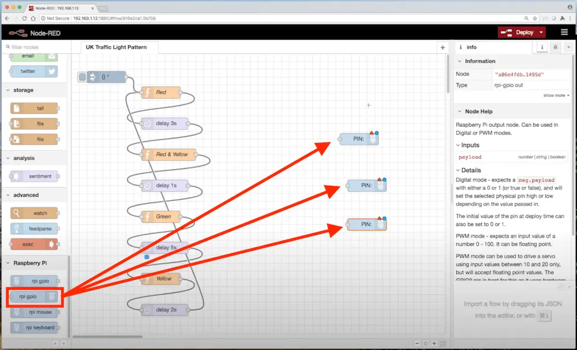
Task: Expand show more in the Information panel
Action: click(x=554, y=96)
